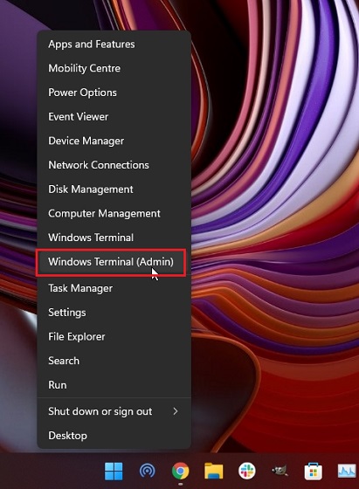Open the blue concentric-rings app in the taskbar
The height and width of the screenshot is (489, 359).
coord(147,471)
